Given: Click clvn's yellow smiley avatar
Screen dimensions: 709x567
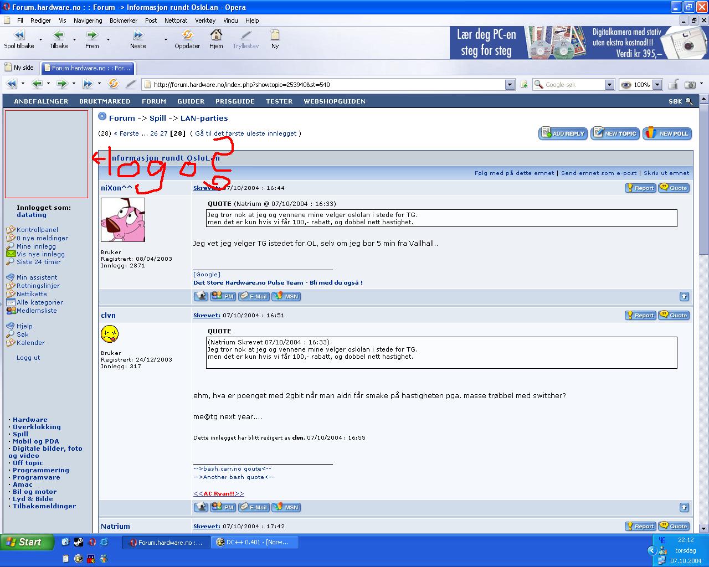Looking at the screenshot, I should click(x=110, y=334).
